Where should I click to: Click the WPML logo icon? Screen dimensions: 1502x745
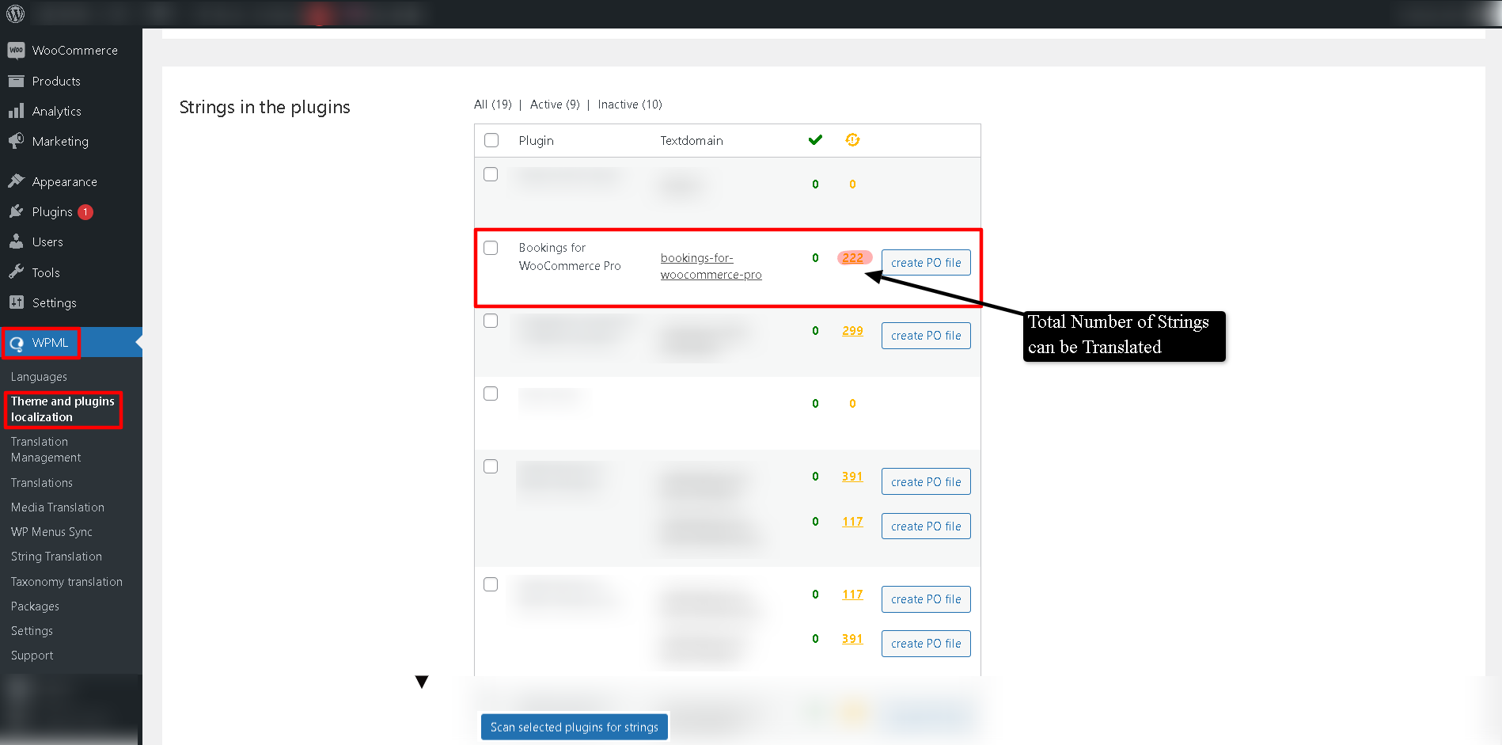16,344
